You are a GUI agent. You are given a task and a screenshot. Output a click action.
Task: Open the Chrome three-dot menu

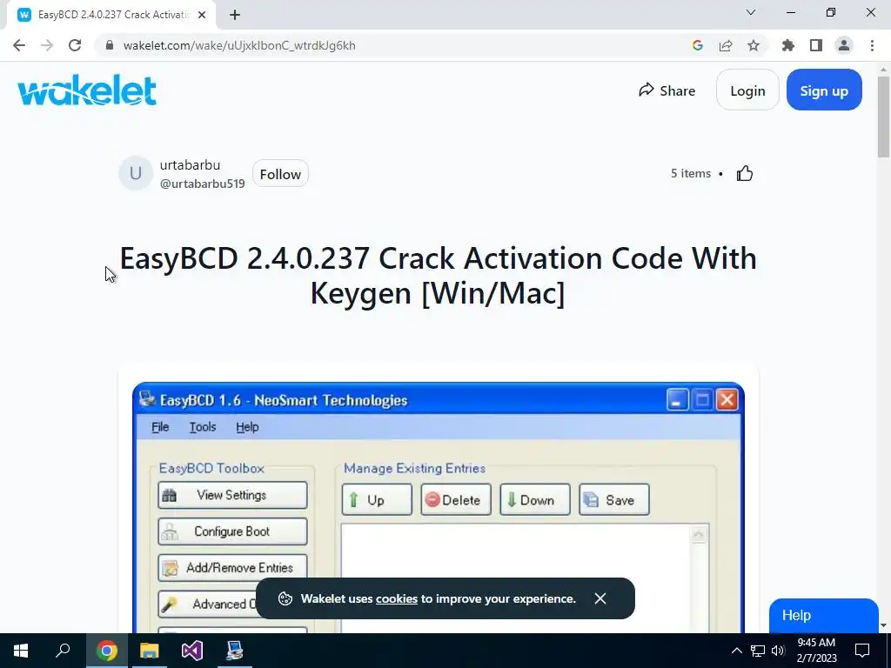tap(872, 45)
